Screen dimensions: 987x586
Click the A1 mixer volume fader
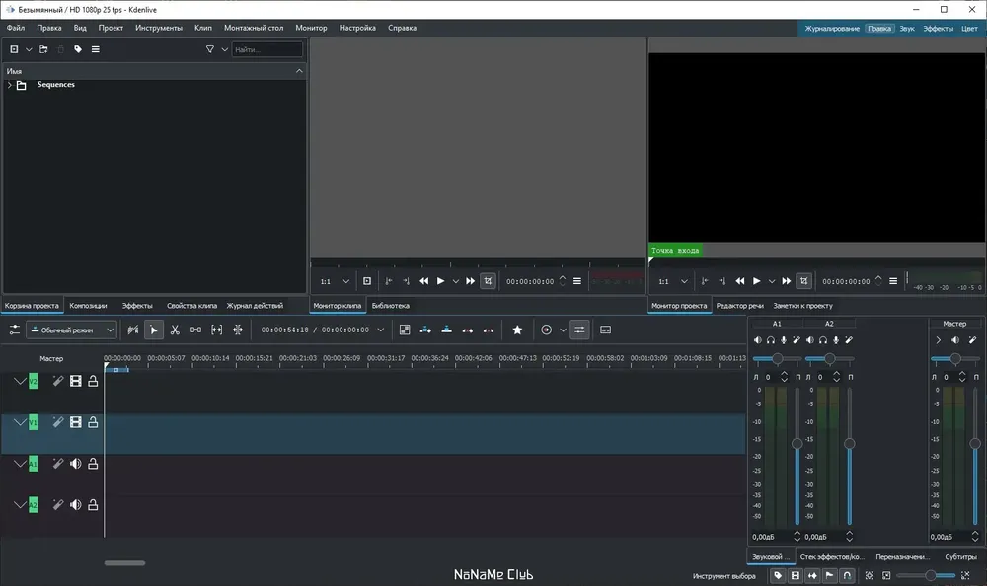point(797,444)
